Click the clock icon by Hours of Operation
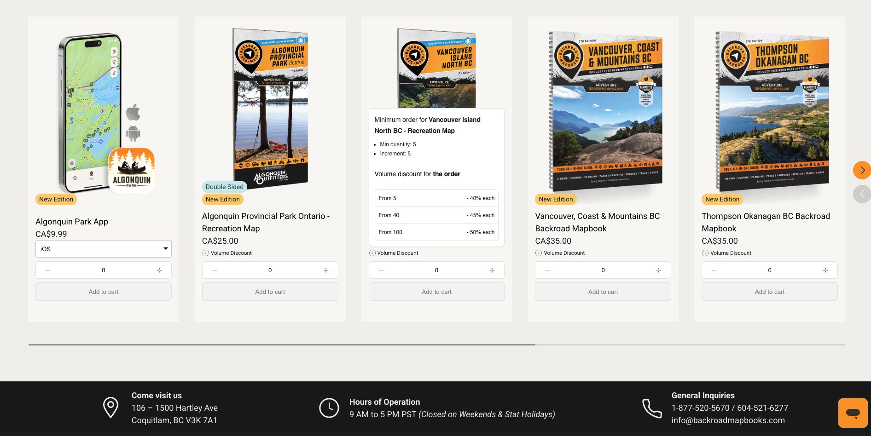The image size is (871, 436). (329, 408)
